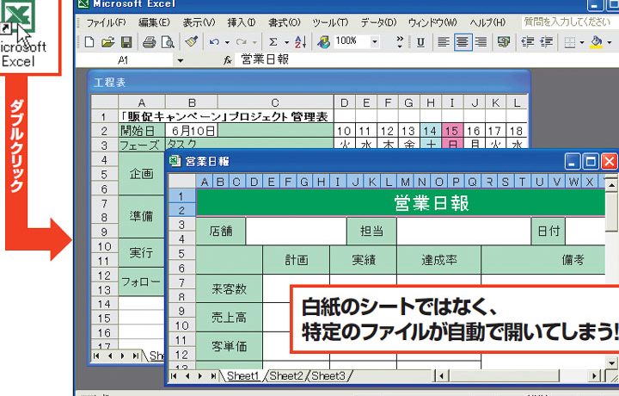Go to first sheet in 工程表 window

coord(96,356)
